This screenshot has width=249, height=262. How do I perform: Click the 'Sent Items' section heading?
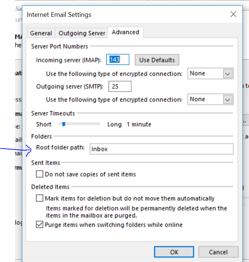[x=45, y=163]
